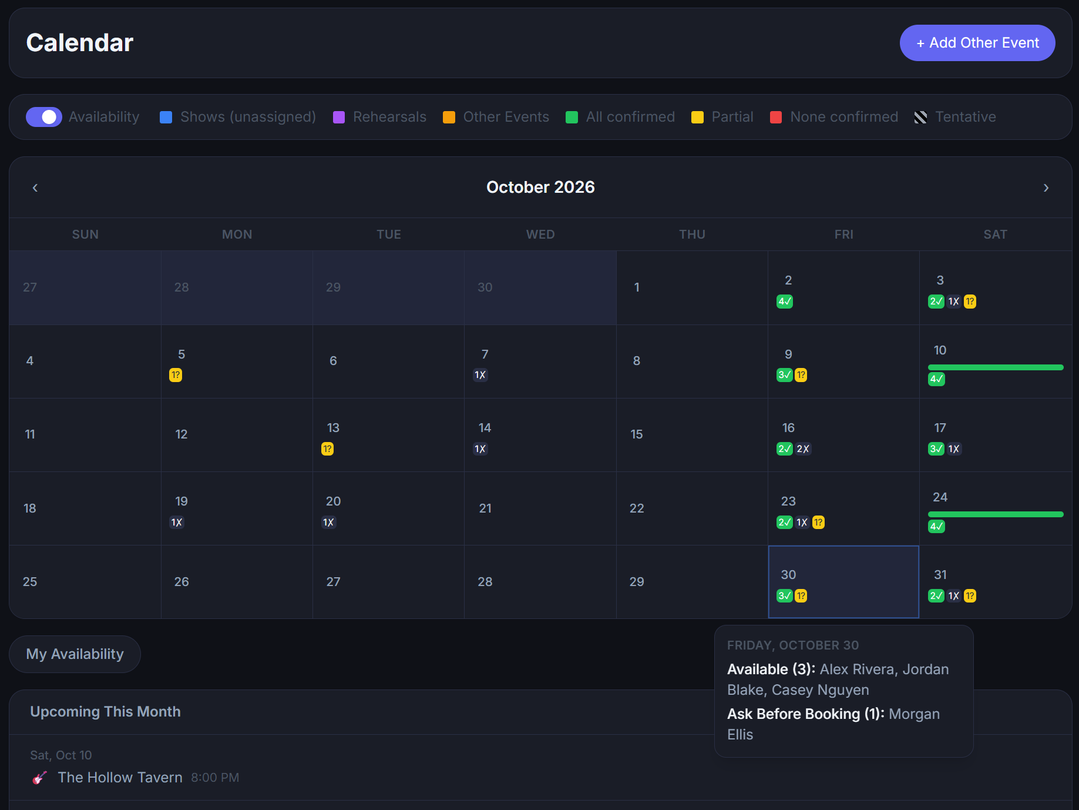Click the 2✓ badge on October 3

pyautogui.click(x=936, y=302)
